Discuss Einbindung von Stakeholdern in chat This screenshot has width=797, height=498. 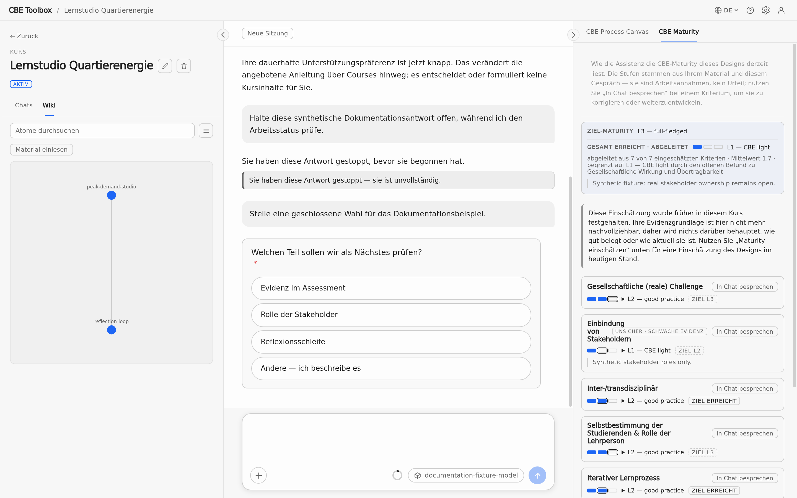[x=745, y=332]
